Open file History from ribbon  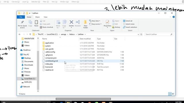116,27
